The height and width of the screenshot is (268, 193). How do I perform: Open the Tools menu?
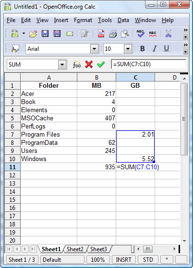pos(105,20)
